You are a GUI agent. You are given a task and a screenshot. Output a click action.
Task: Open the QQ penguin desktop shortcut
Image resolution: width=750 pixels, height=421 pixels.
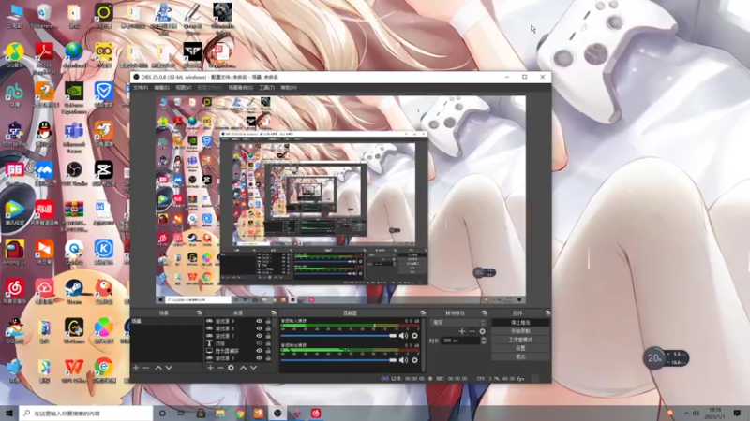tap(44, 134)
